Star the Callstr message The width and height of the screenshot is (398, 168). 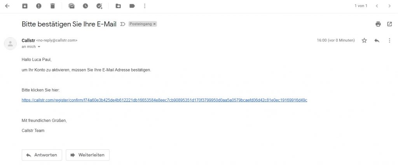click(364, 40)
